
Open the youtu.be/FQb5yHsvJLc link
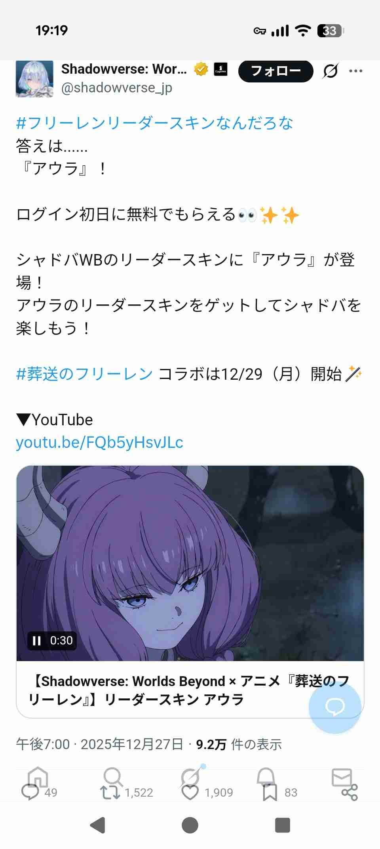(99, 442)
